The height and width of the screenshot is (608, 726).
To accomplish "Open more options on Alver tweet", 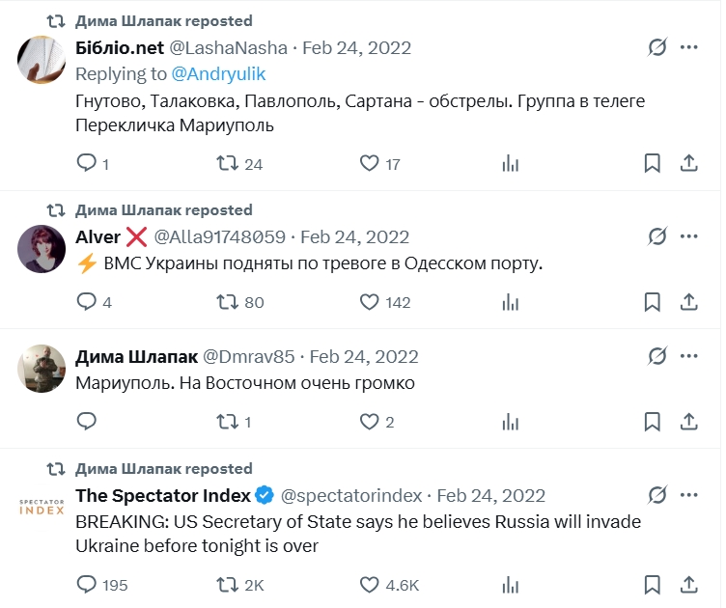I will [689, 236].
